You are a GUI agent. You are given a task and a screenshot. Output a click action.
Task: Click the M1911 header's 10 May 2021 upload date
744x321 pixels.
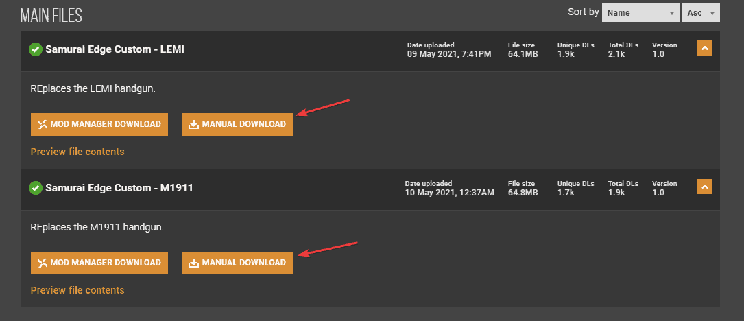[x=450, y=193]
